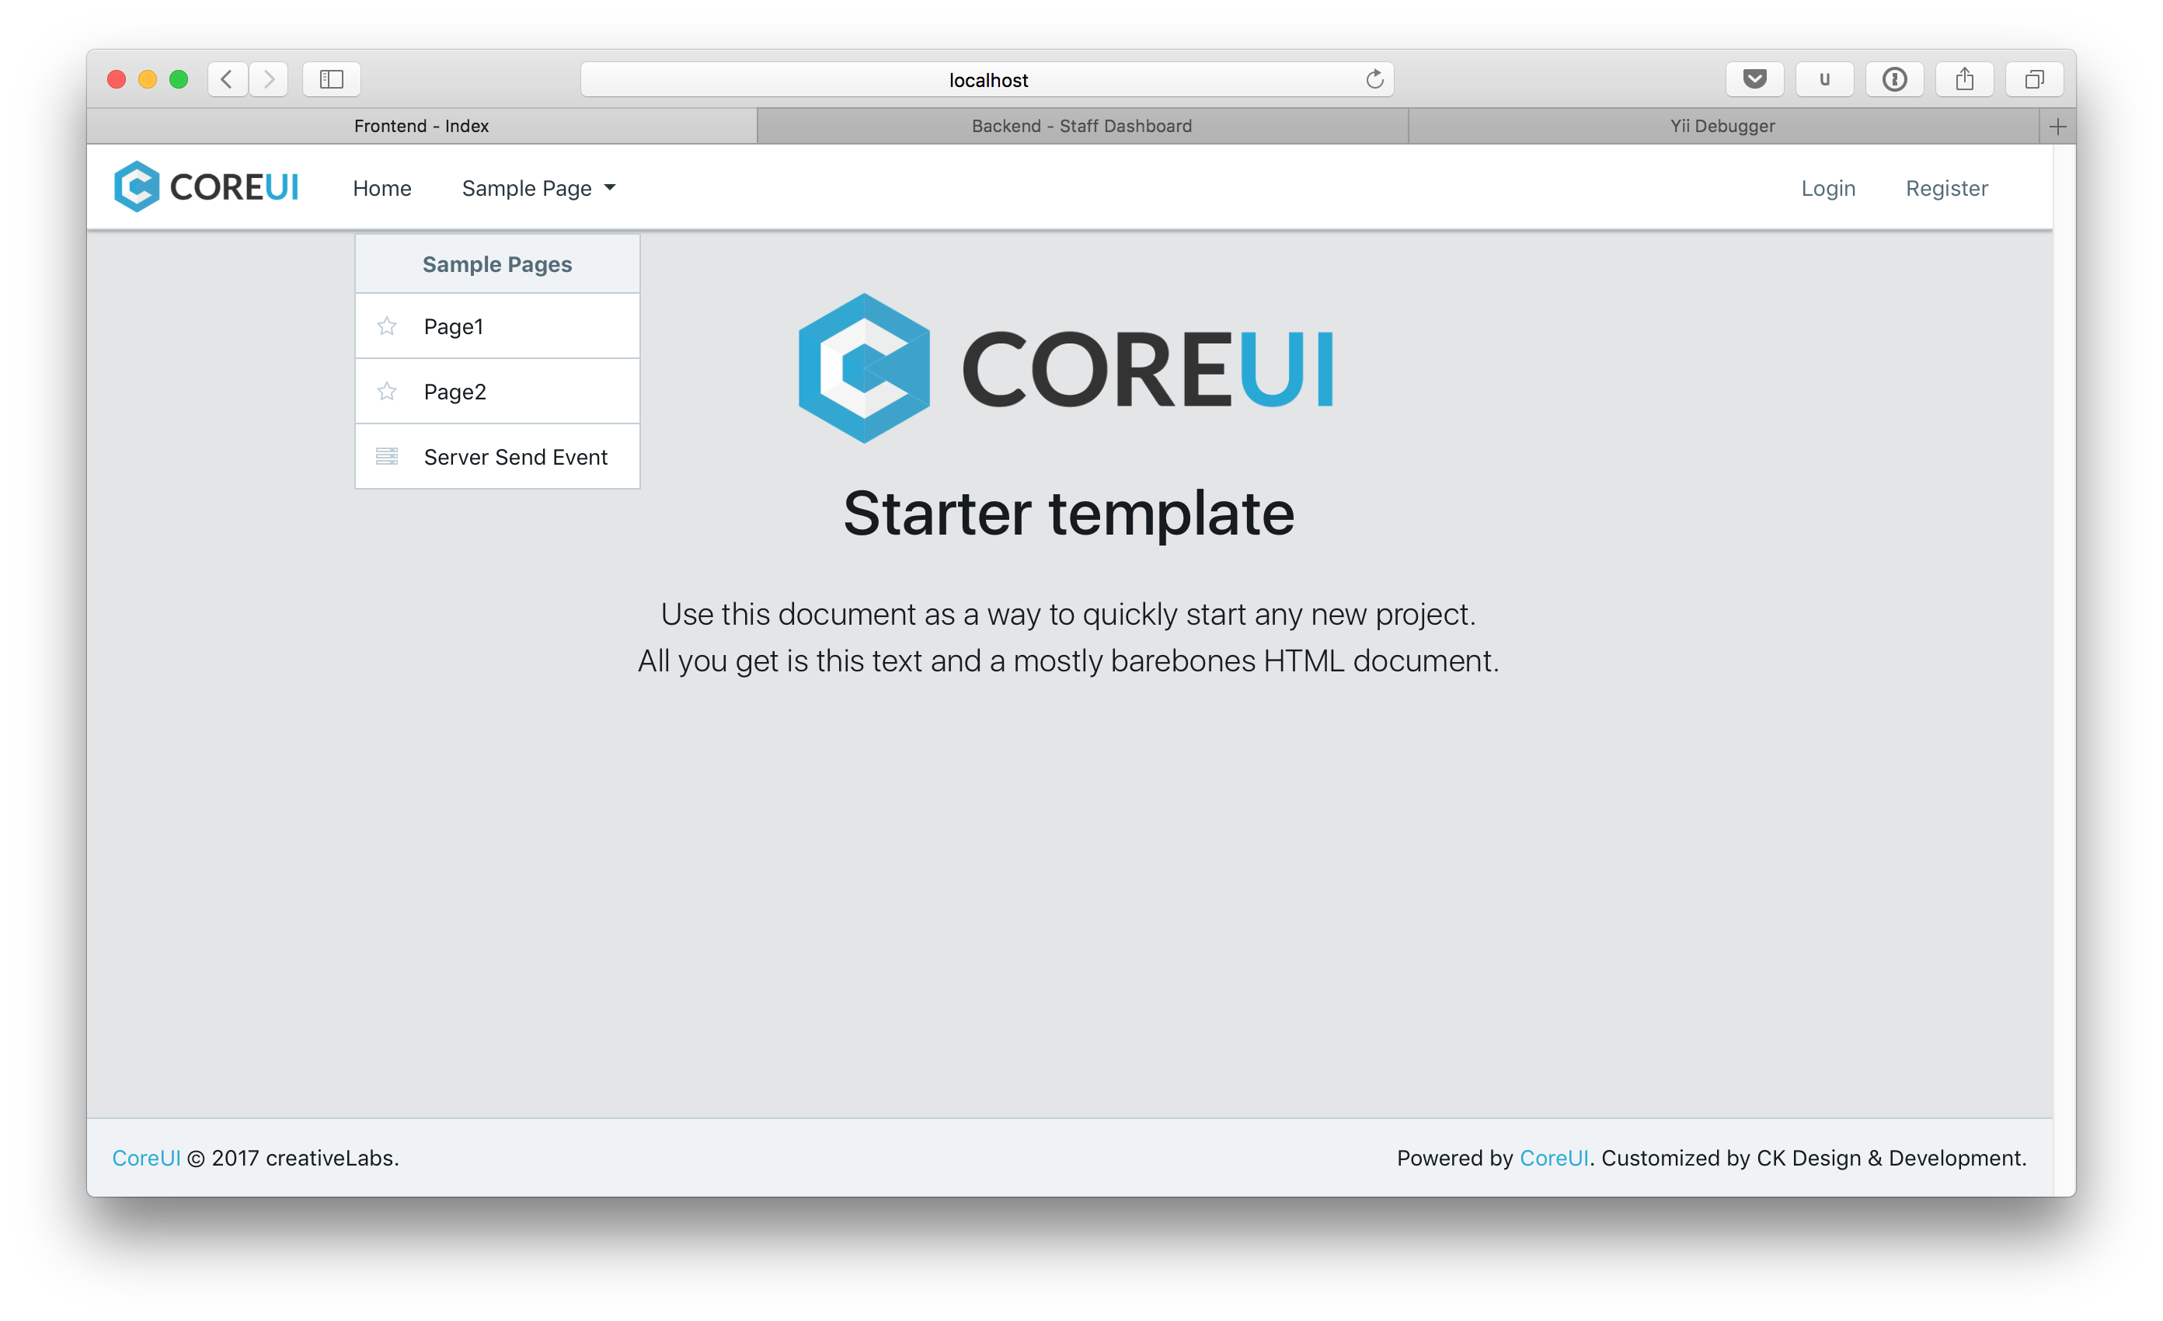Screen dimensions: 2163x1321
Task: Add a new tab with plus icon
Action: [x=2057, y=127]
